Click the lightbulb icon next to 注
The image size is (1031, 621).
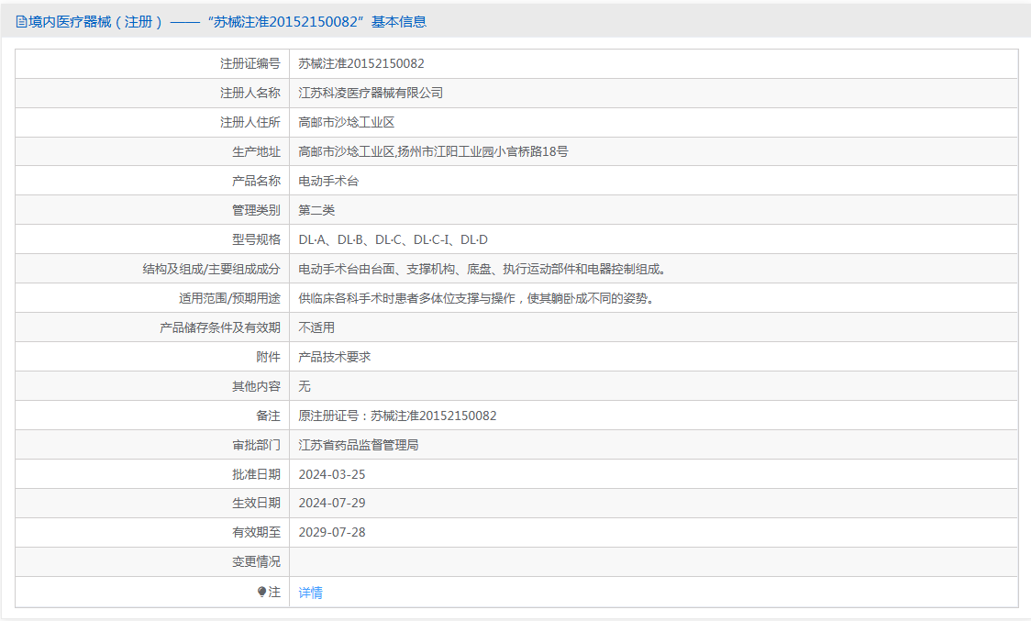tap(261, 592)
